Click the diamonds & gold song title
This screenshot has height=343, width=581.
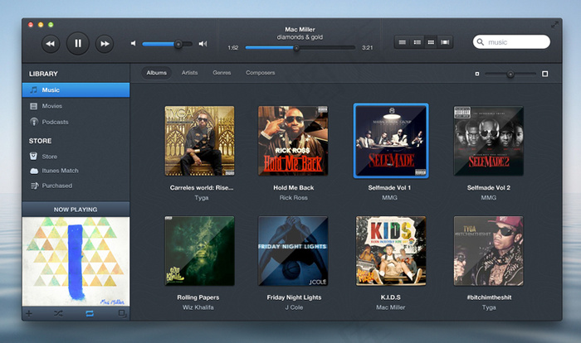(300, 37)
